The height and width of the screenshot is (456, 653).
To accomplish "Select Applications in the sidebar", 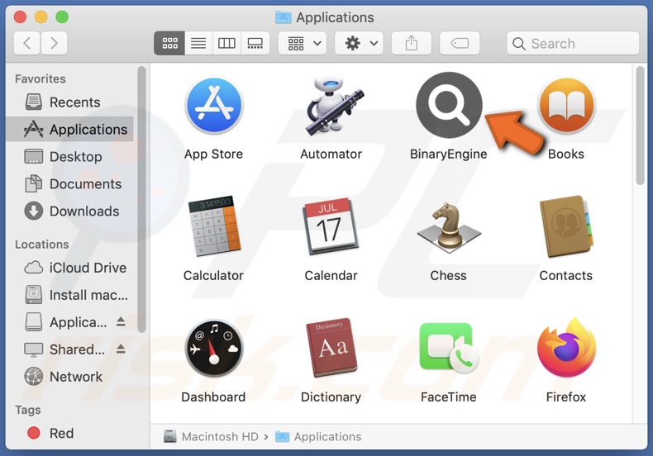I will tap(69, 130).
